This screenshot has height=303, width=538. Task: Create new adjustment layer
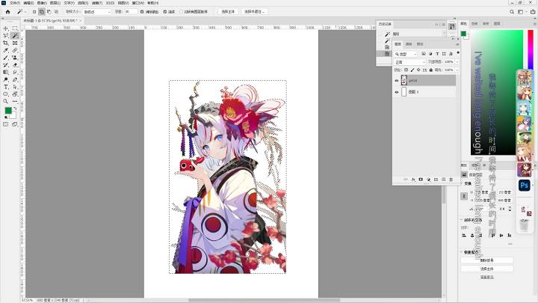tap(429, 180)
